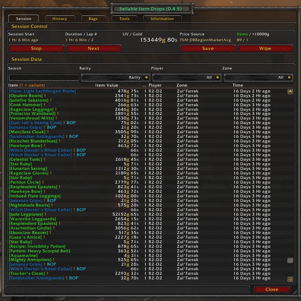Stop the current session

36,48
